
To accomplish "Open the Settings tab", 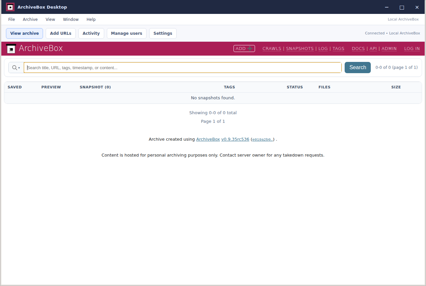I will pos(163,33).
